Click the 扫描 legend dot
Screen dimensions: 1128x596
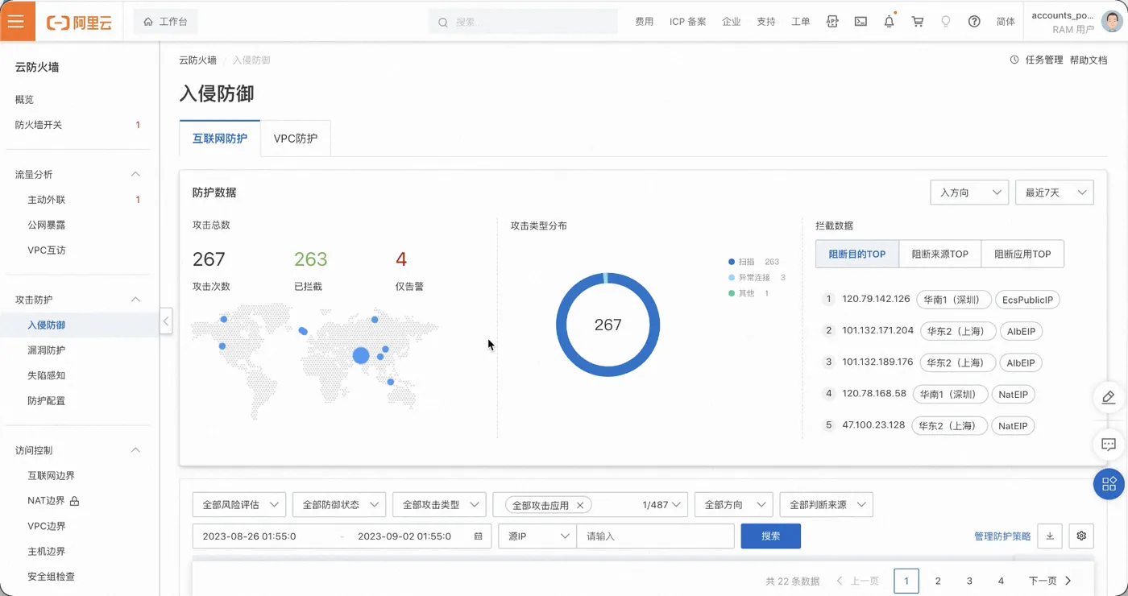[x=732, y=262]
